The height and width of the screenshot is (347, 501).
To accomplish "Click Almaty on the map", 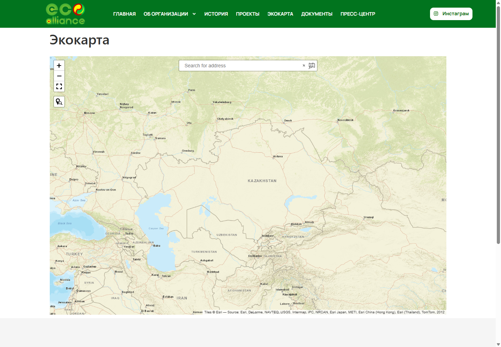I will [309, 222].
